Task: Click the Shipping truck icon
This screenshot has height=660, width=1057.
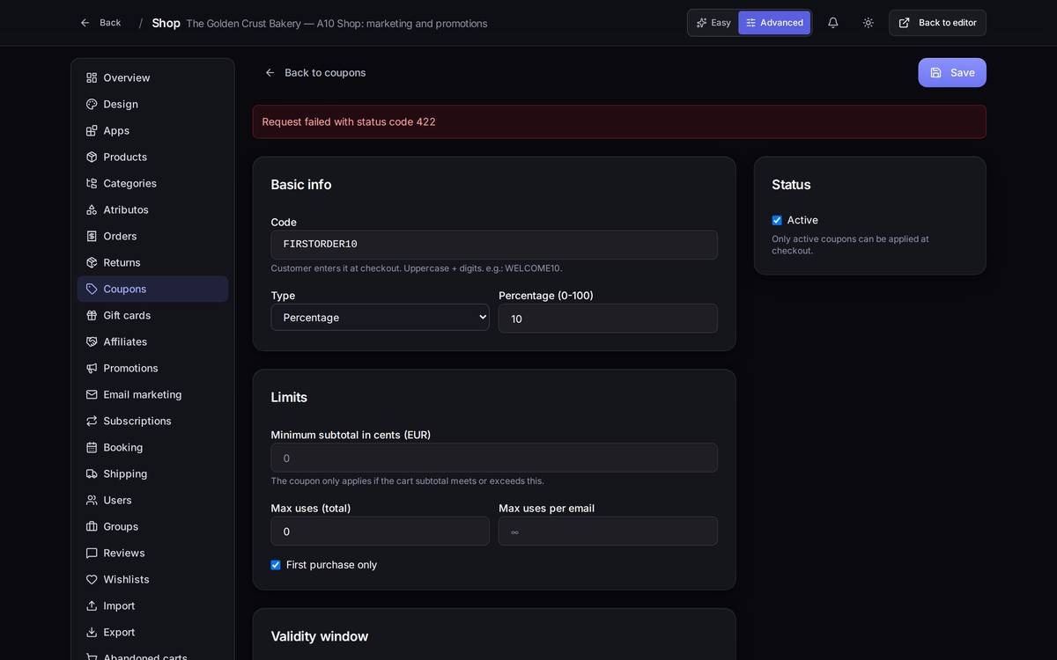Action: 92,473
